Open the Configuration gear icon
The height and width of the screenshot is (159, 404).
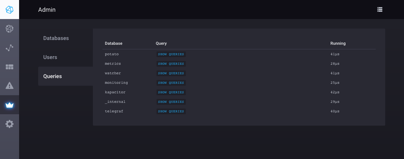pyautogui.click(x=10, y=124)
